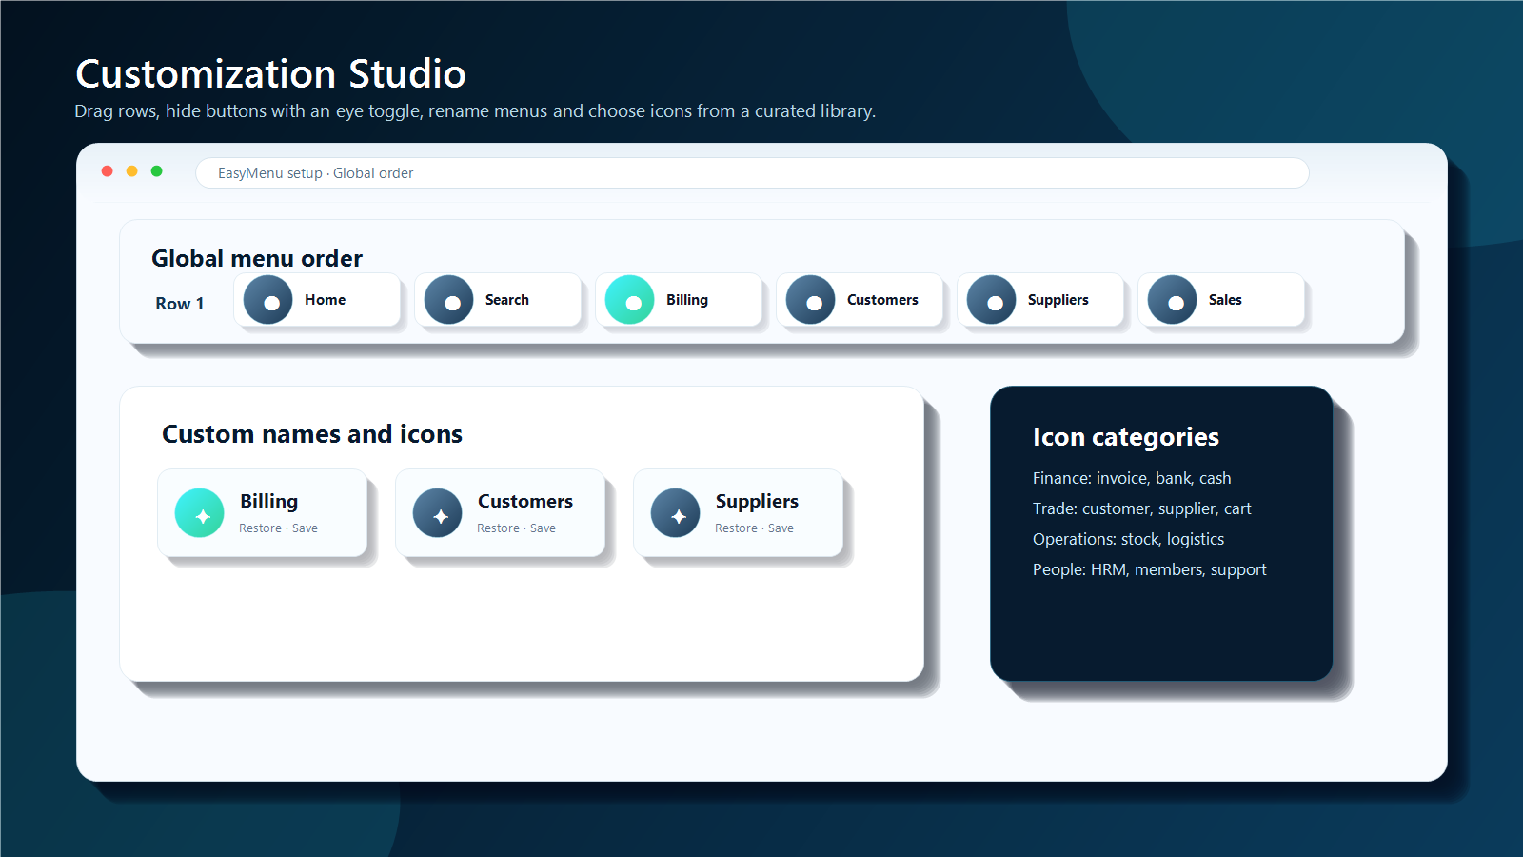Select the Search menu button label
1523x857 pixels.
pyautogui.click(x=506, y=300)
